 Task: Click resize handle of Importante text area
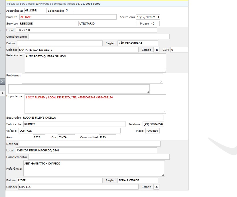coord(164,112)
